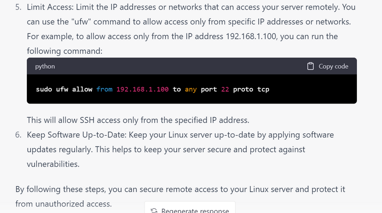Viewport: 382px width, 213px height.
Task: Click the blue "from" keyword in code
Action: point(104,89)
